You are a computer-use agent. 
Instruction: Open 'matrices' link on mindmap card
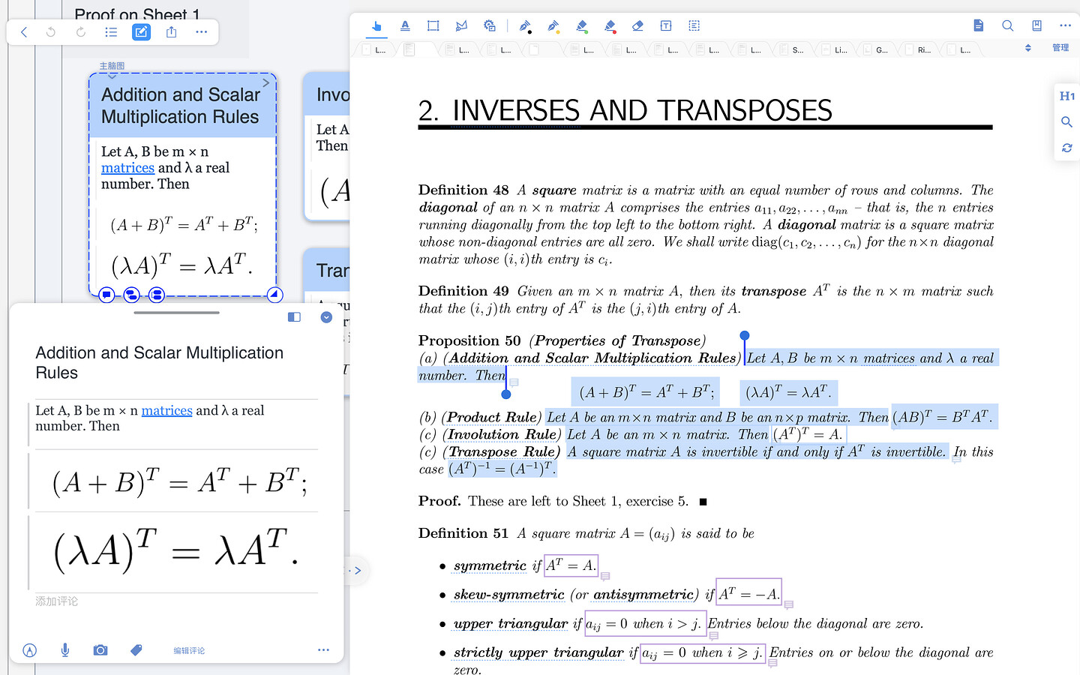pos(127,168)
